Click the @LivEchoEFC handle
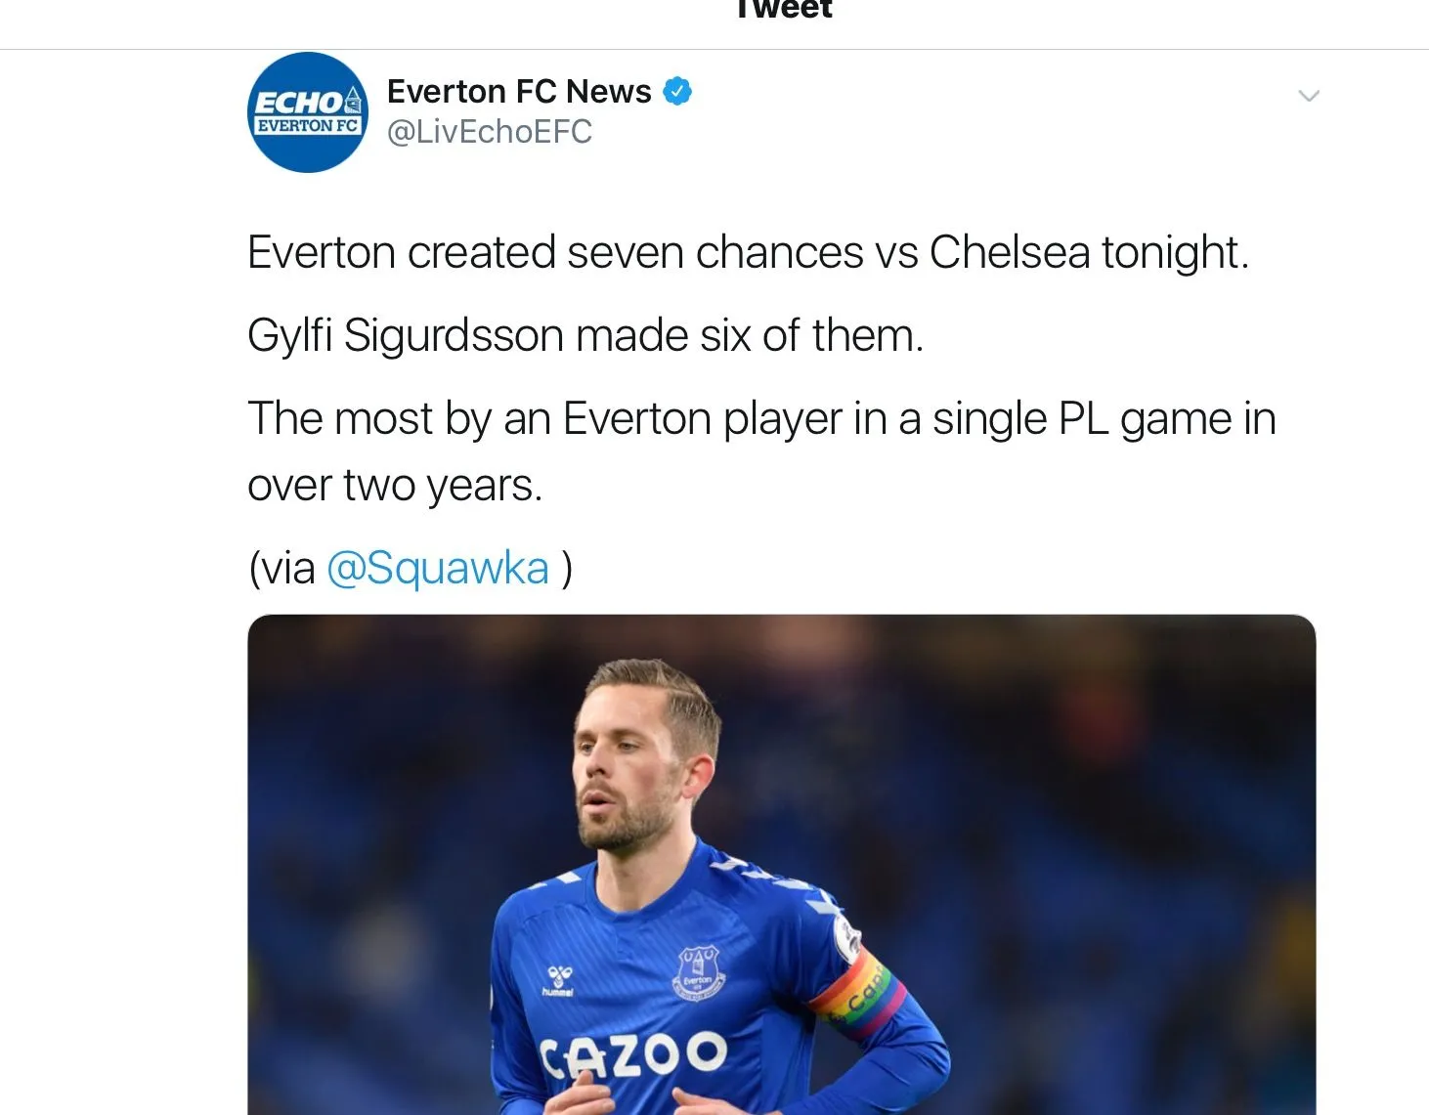 pyautogui.click(x=489, y=132)
